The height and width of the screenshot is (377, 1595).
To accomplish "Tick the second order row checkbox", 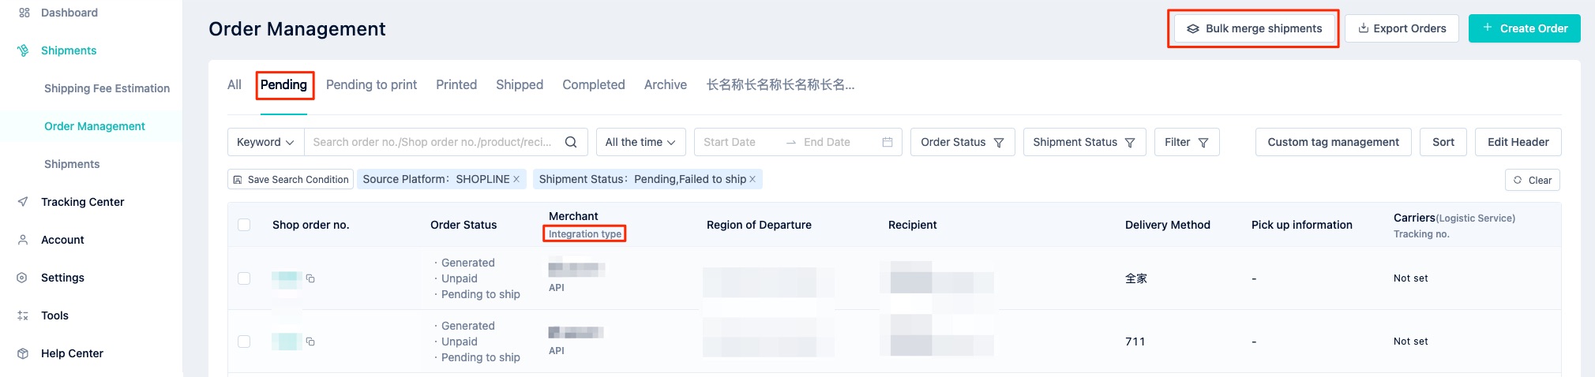I will (x=244, y=342).
